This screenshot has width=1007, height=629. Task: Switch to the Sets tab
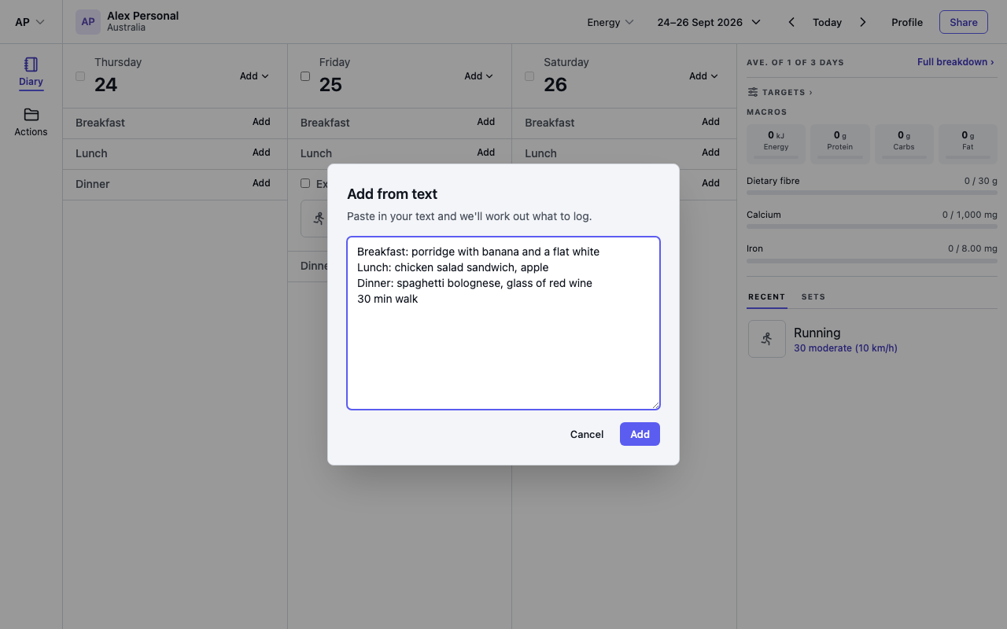coord(813,297)
